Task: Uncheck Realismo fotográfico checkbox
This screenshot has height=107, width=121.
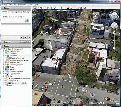Action: [7, 58]
